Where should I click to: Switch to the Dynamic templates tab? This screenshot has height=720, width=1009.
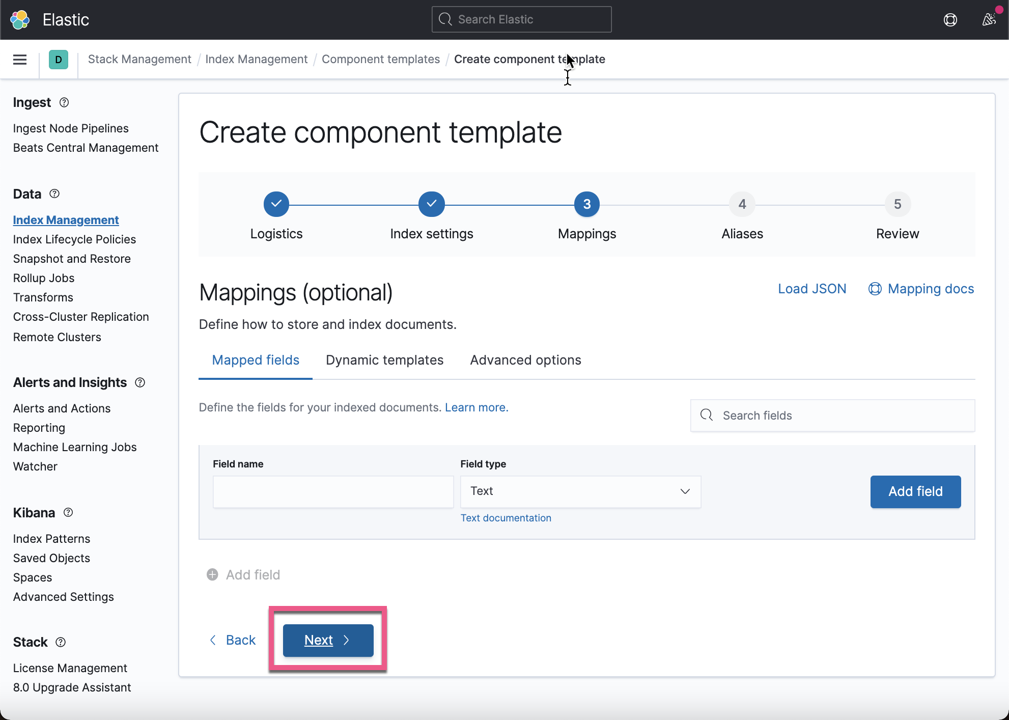tap(384, 360)
